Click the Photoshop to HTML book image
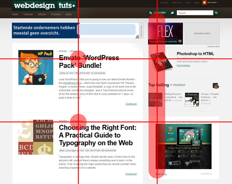Screen dimensions: 232x184 161,62
